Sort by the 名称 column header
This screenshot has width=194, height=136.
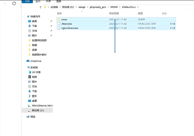coord(59,13)
